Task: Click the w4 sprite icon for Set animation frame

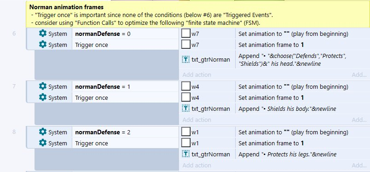Action: coord(186,97)
